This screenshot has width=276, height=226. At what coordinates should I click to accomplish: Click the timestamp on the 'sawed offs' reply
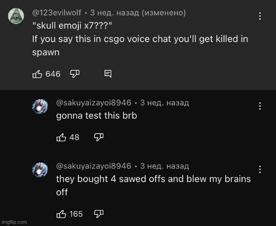(x=165, y=166)
